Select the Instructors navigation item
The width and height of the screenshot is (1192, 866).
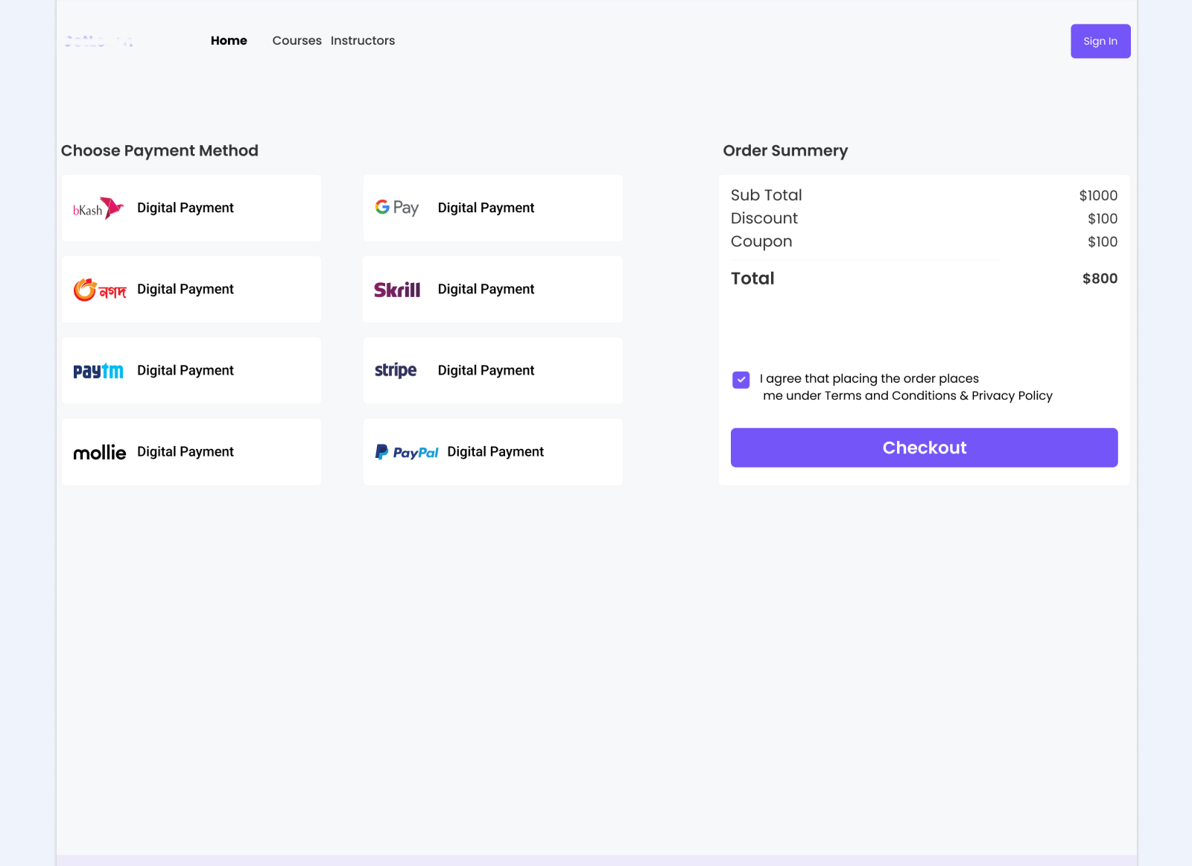(363, 40)
